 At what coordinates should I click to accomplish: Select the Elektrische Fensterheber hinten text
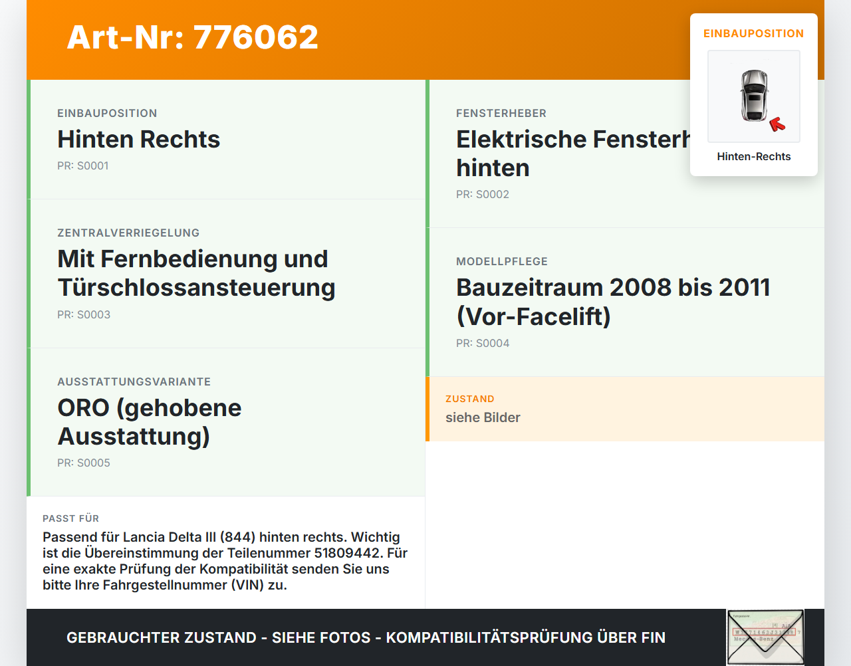tap(573, 154)
